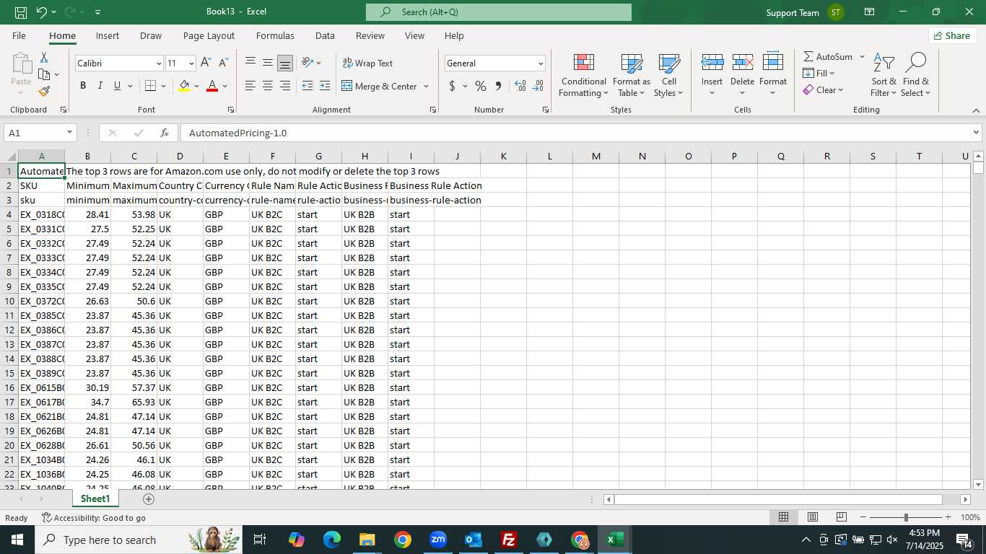Select Middle Align icon
Image resolution: width=986 pixels, height=554 pixels.
coord(268,63)
